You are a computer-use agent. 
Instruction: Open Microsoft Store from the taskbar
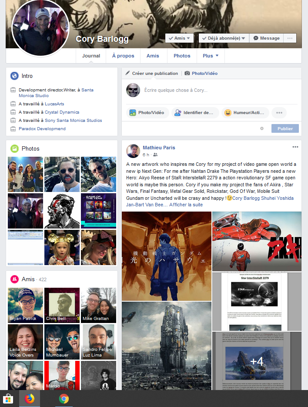(8, 399)
